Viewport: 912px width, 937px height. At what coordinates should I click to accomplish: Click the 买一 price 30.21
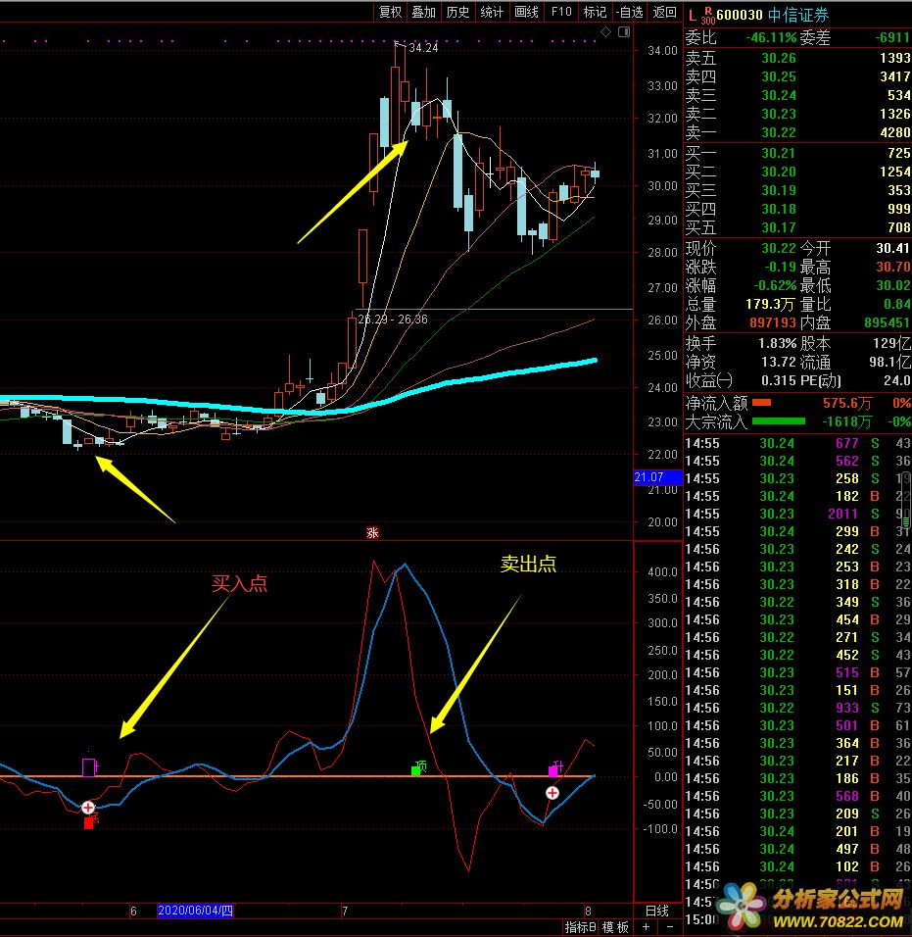pos(779,154)
